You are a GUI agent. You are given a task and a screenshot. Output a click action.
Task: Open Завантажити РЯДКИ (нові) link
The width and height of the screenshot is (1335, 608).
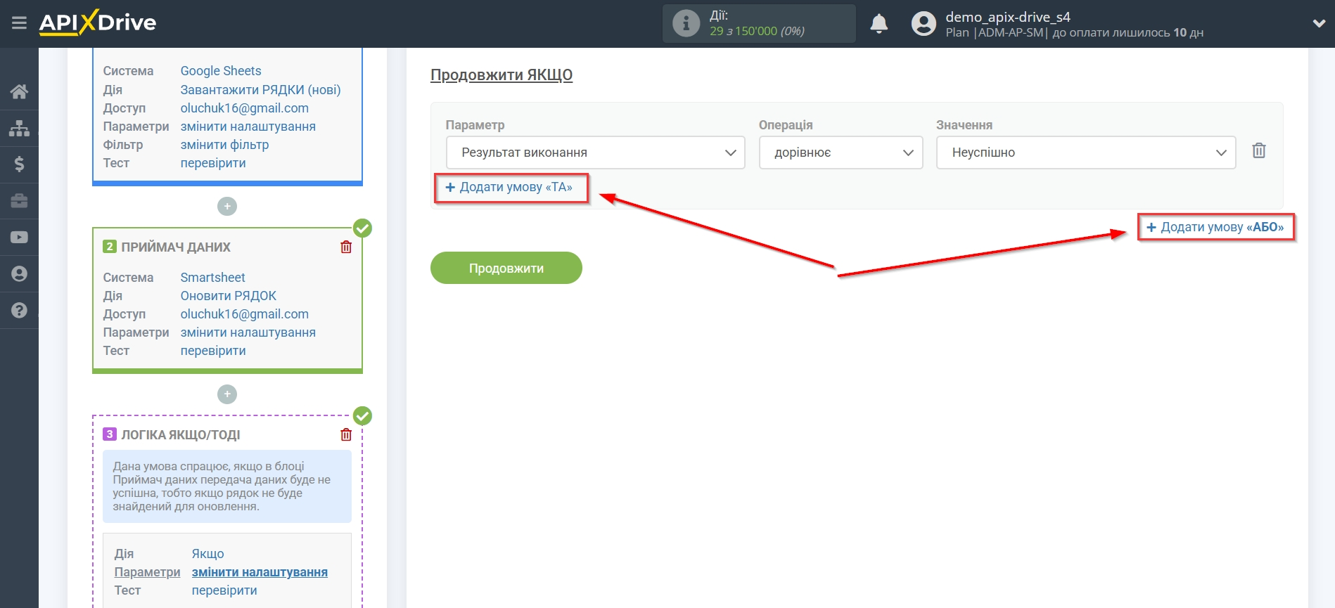click(260, 90)
